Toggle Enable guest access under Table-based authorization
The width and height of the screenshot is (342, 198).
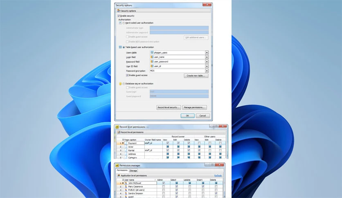(127, 75)
